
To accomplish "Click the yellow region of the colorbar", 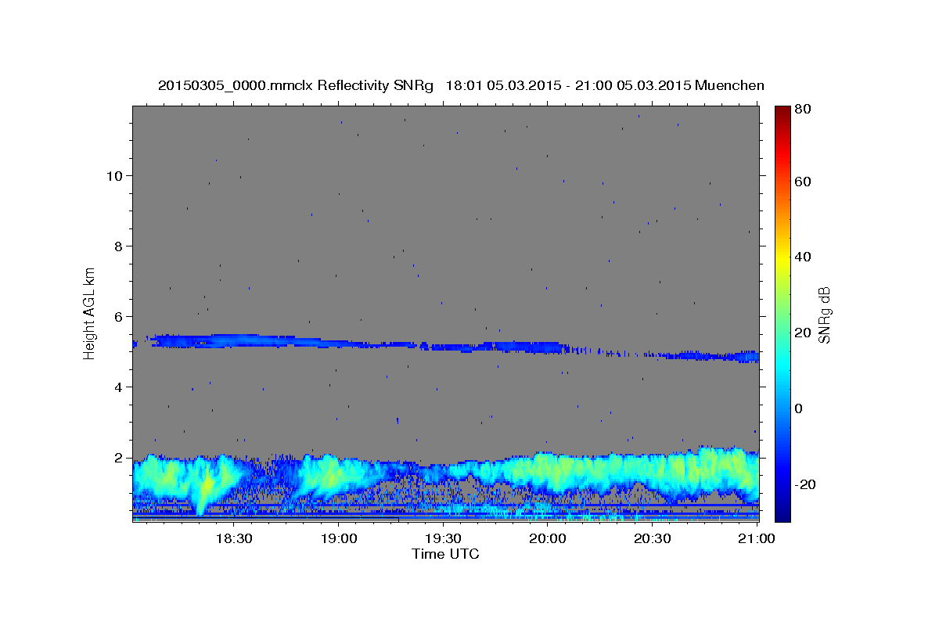I will click(782, 258).
